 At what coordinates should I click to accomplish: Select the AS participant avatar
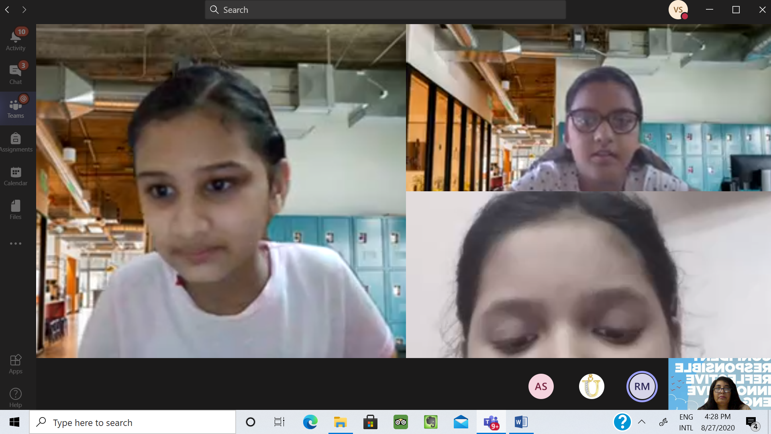541,387
